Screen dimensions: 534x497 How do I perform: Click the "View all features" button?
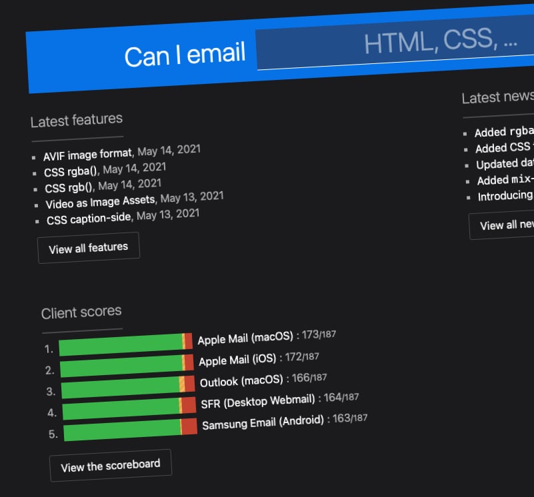pos(88,247)
